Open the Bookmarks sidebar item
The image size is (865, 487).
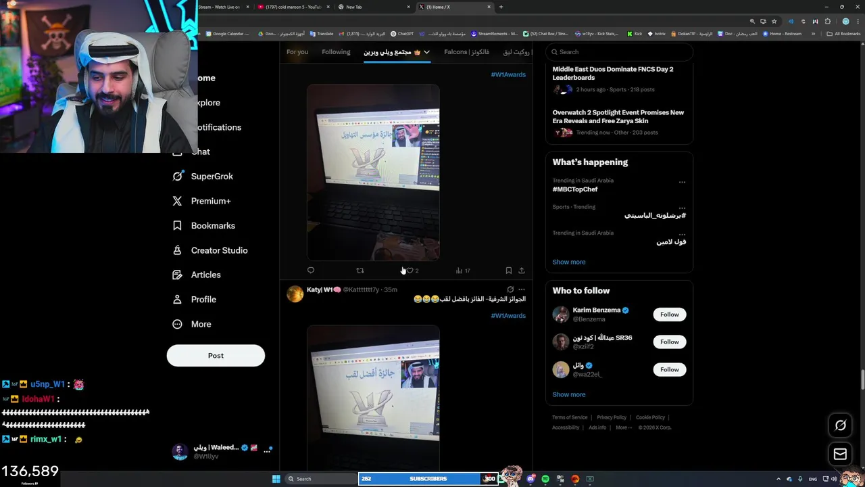click(204, 225)
